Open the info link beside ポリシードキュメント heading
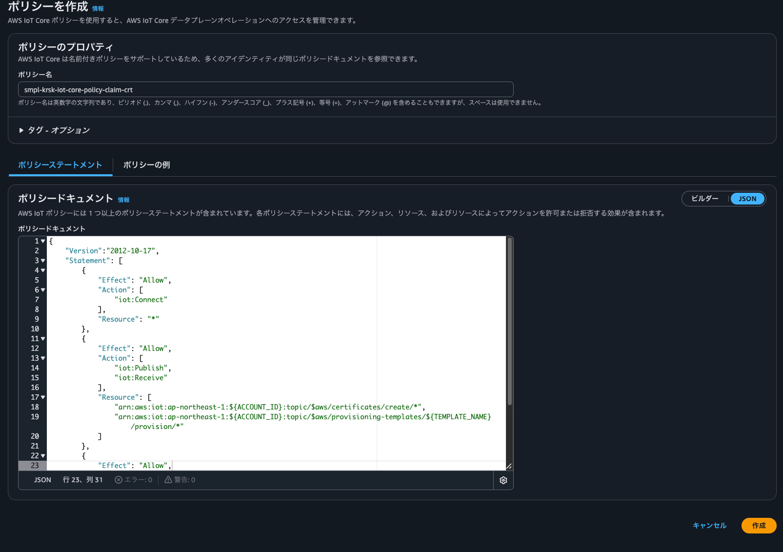 click(123, 200)
